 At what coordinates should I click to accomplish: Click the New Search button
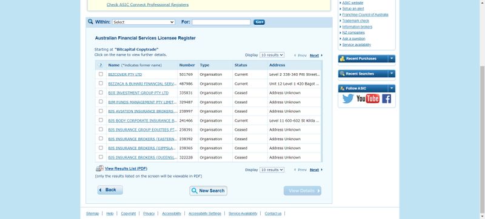208,191
